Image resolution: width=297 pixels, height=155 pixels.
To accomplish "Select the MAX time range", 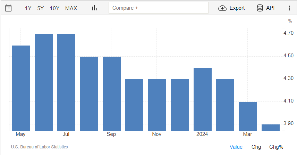I will (x=71, y=8).
